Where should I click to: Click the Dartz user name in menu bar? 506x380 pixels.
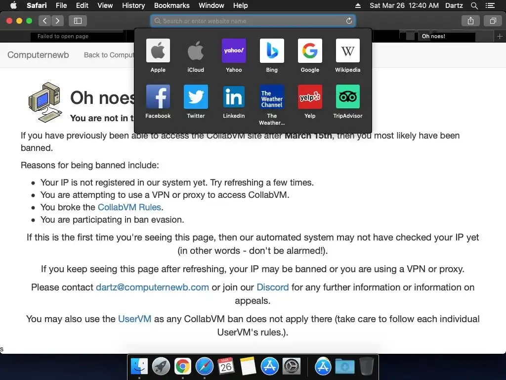point(454,5)
